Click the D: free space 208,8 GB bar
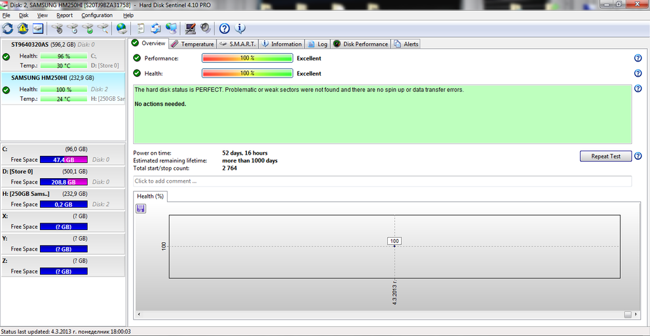The width and height of the screenshot is (650, 336). pos(64,182)
